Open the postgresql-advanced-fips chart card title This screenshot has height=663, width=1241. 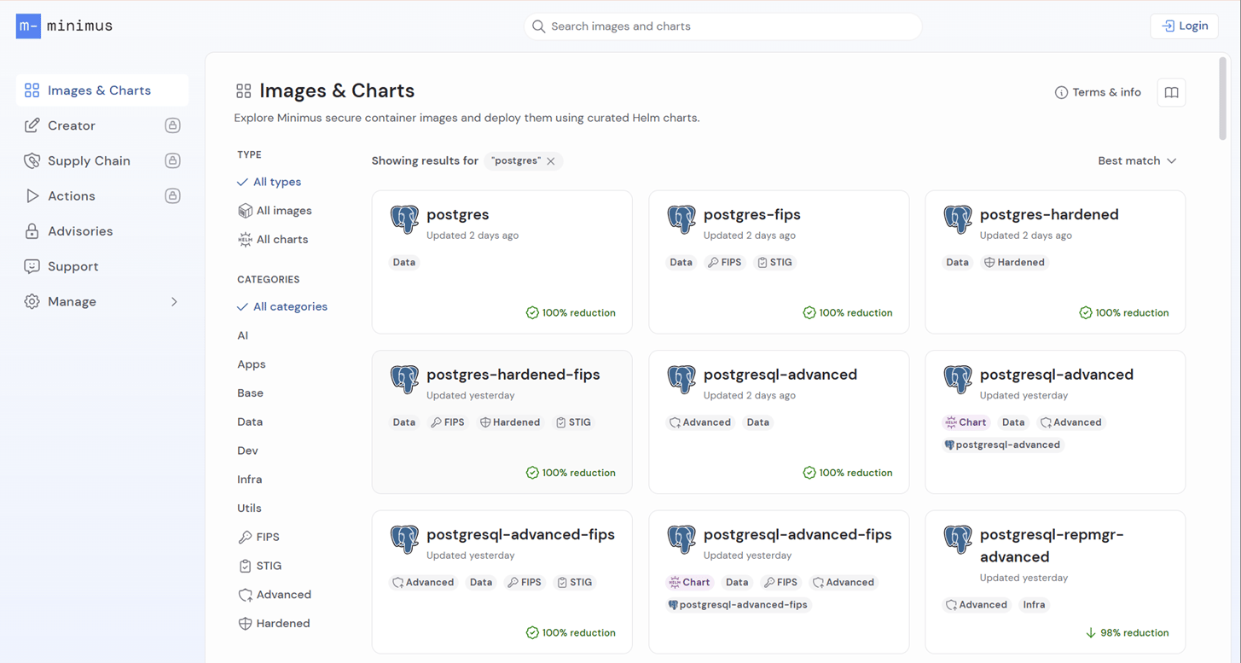click(797, 535)
